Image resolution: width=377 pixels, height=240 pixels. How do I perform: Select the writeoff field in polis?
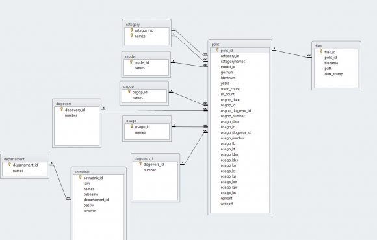[x=227, y=204]
